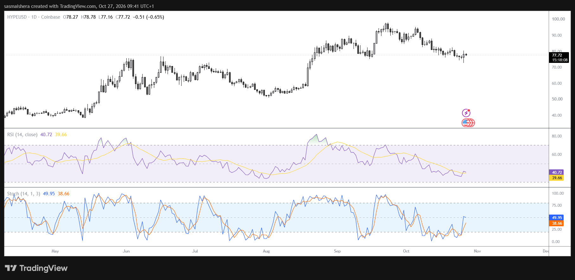575x280 pixels.
Task: Click the change value −0.51 (−0.65%)
Action: coord(149,17)
